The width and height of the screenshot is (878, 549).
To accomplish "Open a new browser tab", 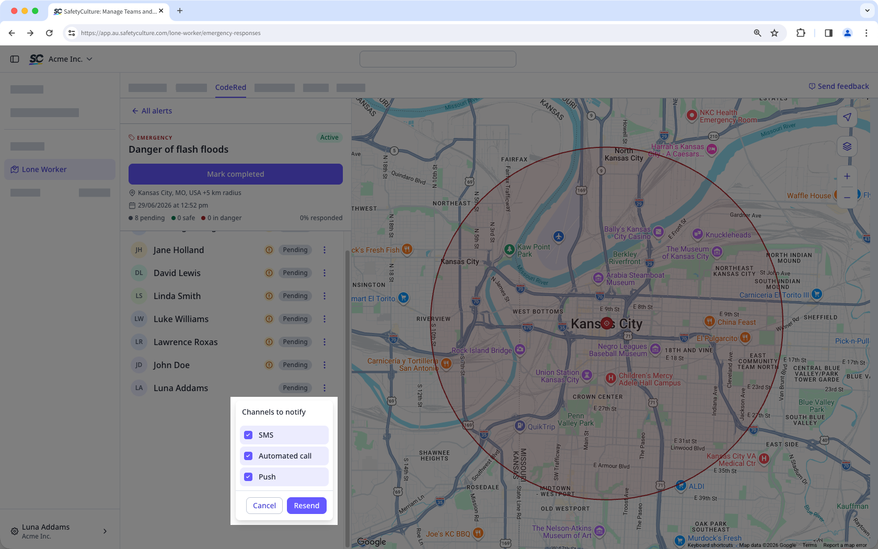I will (x=180, y=11).
